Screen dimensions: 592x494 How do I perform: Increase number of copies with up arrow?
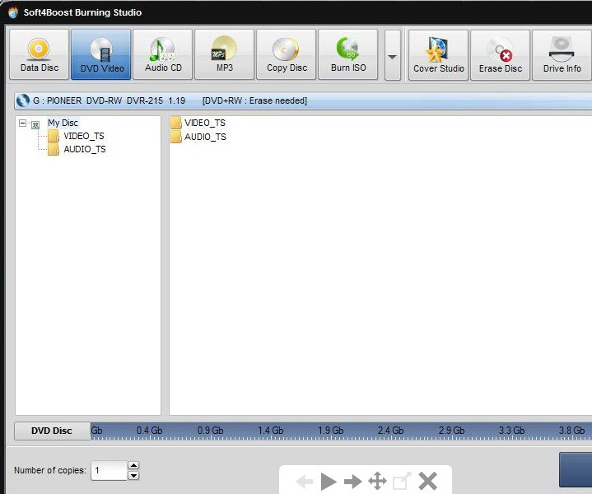(133, 466)
